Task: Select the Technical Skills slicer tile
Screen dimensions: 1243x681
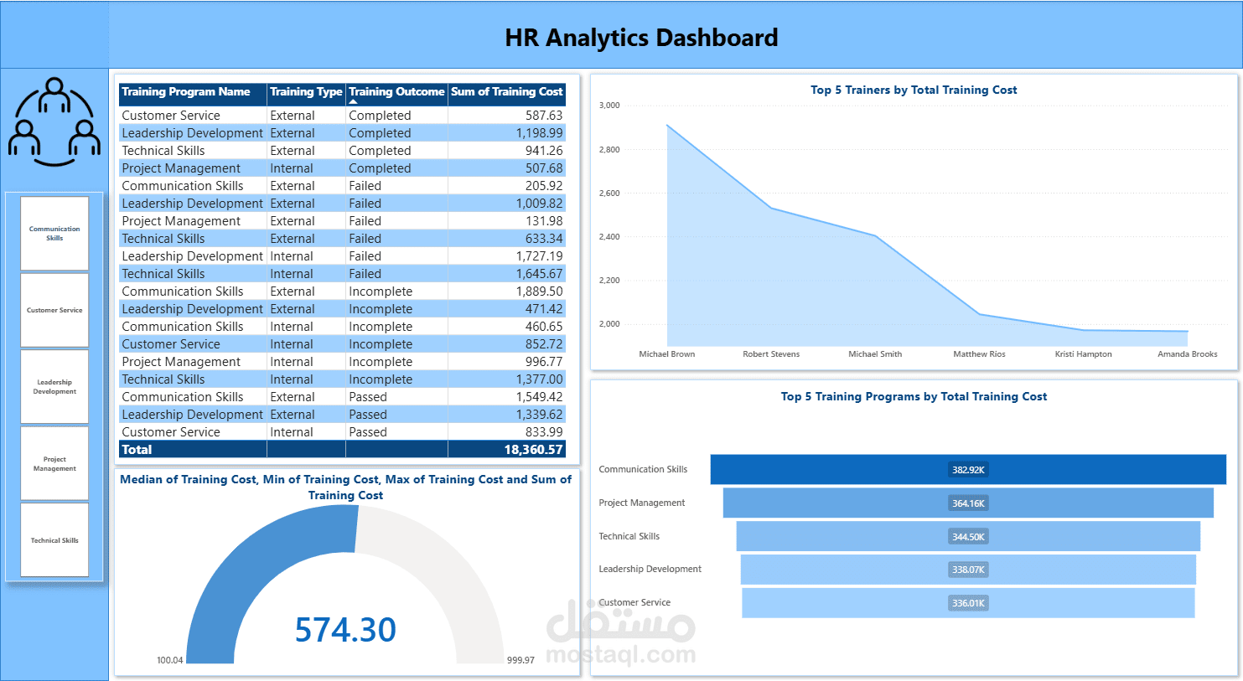Action: pos(54,540)
